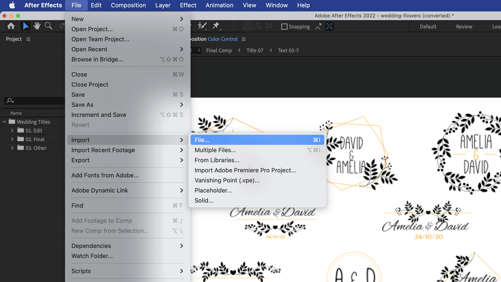Open the Composition menu in menu bar
Image resolution: width=501 pixels, height=282 pixels.
(x=128, y=5)
